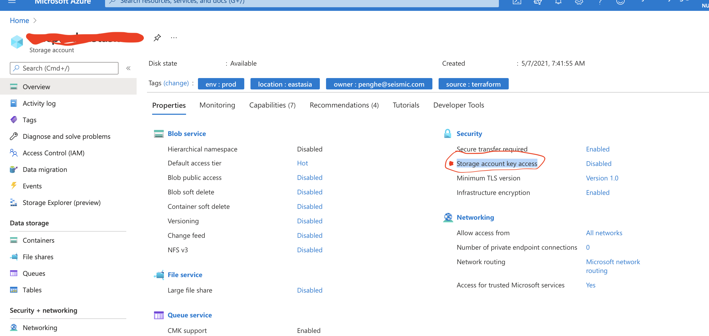
Task: Click Minimum TLS Version 1.0 value
Action: tap(602, 178)
